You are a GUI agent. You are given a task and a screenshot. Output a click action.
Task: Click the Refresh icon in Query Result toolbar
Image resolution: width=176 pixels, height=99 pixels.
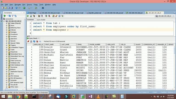(34, 41)
